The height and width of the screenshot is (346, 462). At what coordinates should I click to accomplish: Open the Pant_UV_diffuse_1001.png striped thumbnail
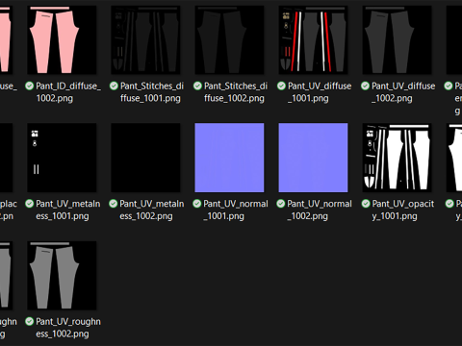(313, 39)
